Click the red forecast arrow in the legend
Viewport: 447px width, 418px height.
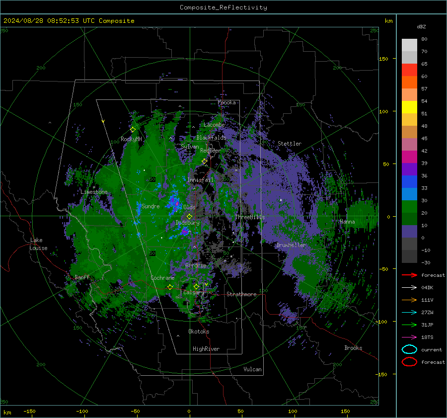[x=409, y=275]
